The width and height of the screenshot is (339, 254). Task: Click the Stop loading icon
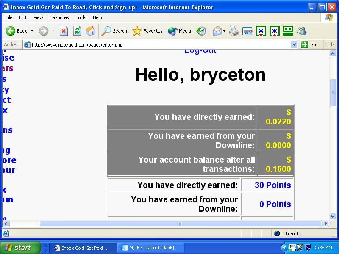click(64, 31)
